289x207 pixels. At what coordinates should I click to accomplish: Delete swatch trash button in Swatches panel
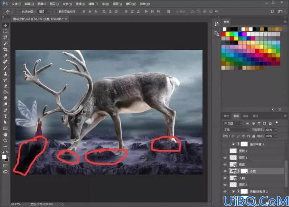point(280,109)
